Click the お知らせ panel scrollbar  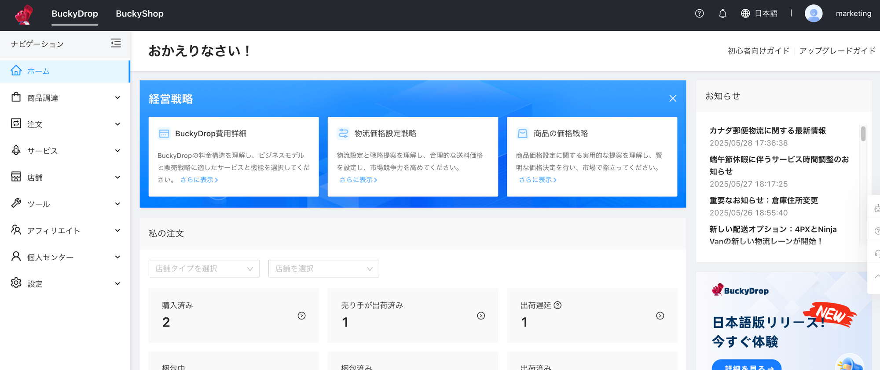coord(863,134)
